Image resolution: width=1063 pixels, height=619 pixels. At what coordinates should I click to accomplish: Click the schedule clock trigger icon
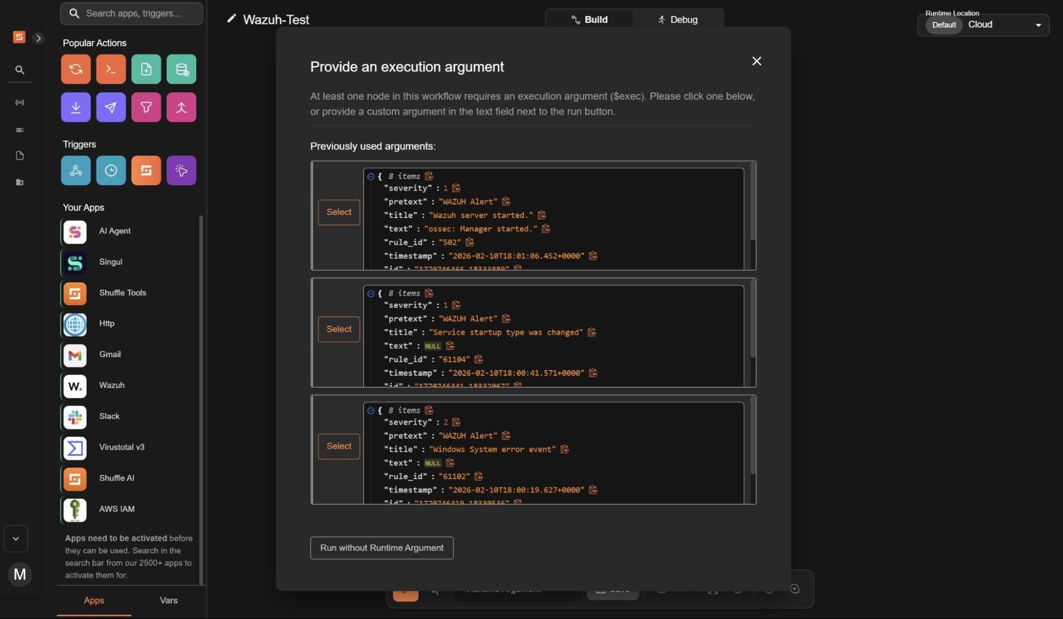tap(111, 170)
